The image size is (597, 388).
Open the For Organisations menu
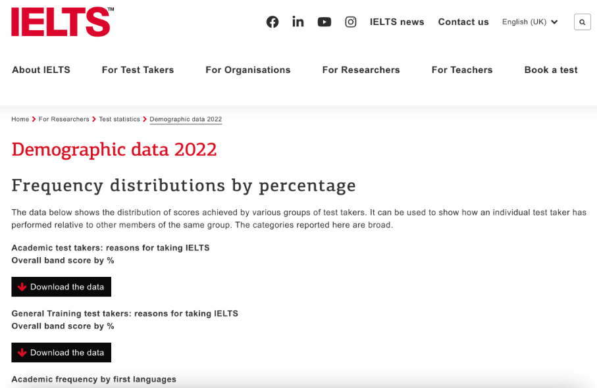coord(248,70)
